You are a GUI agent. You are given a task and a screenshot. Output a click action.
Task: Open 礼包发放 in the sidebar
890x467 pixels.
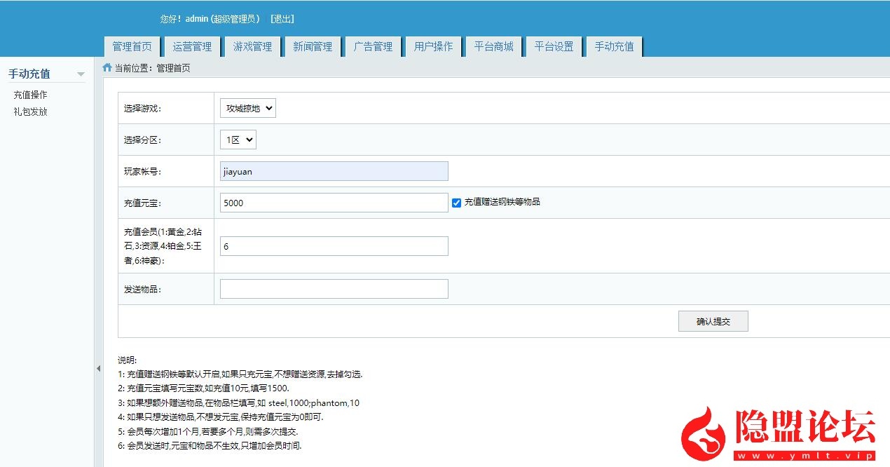(31, 111)
